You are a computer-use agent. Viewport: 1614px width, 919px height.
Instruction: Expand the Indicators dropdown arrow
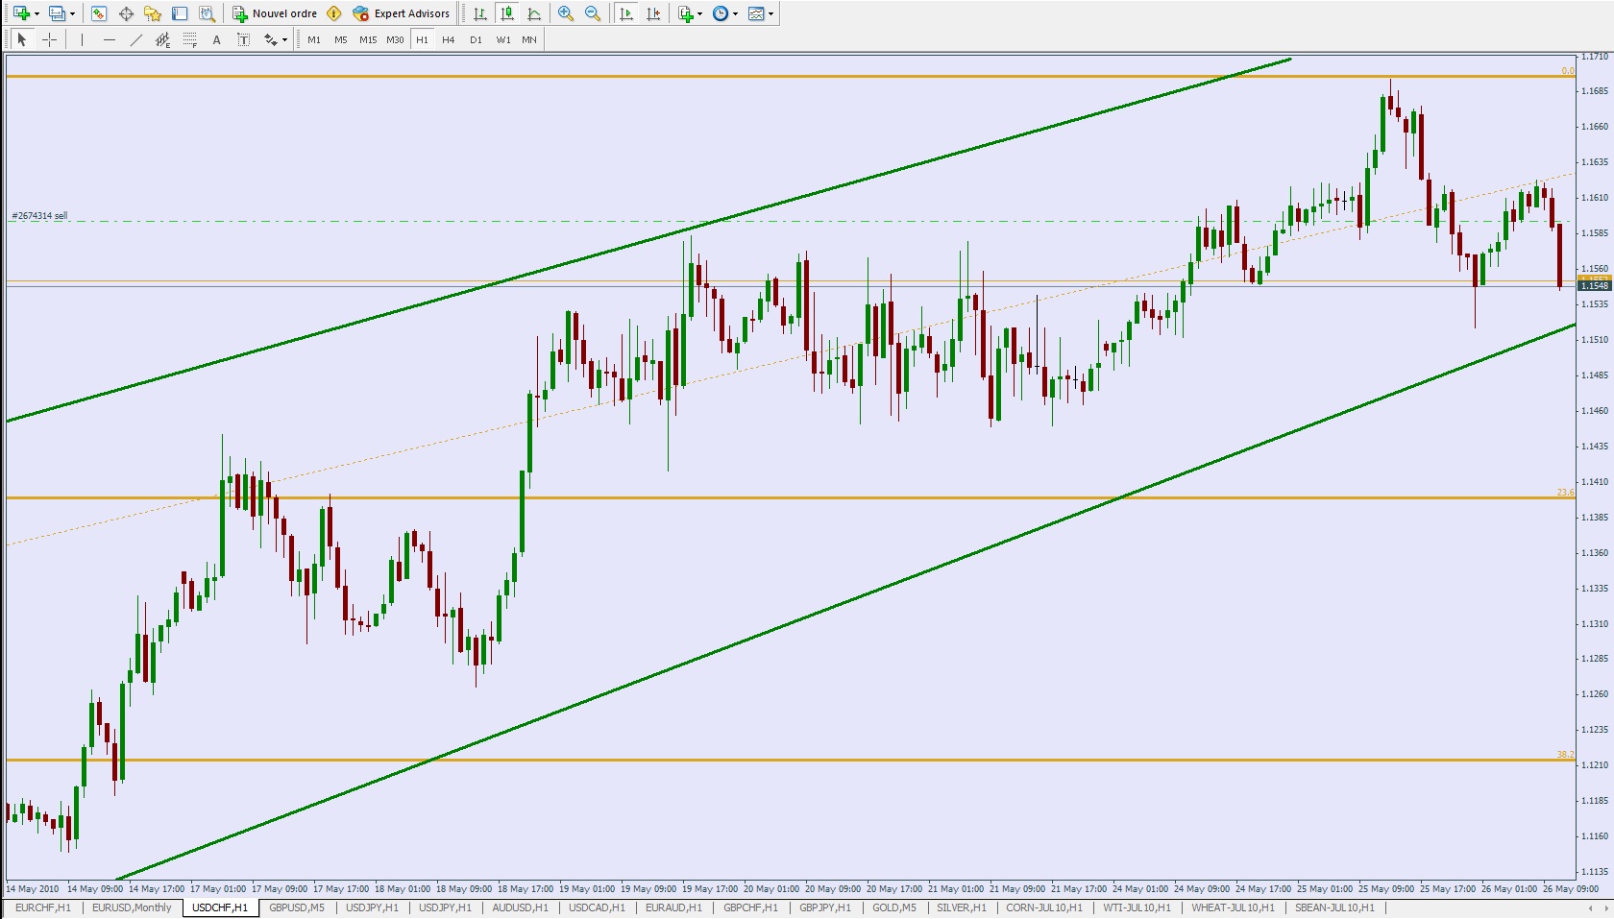click(x=699, y=13)
